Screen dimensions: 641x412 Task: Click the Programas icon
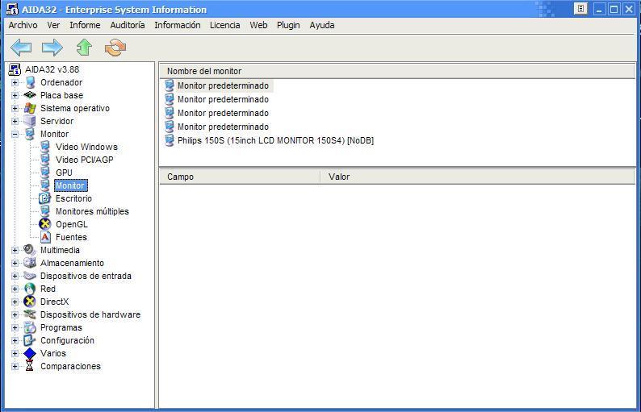click(30, 327)
